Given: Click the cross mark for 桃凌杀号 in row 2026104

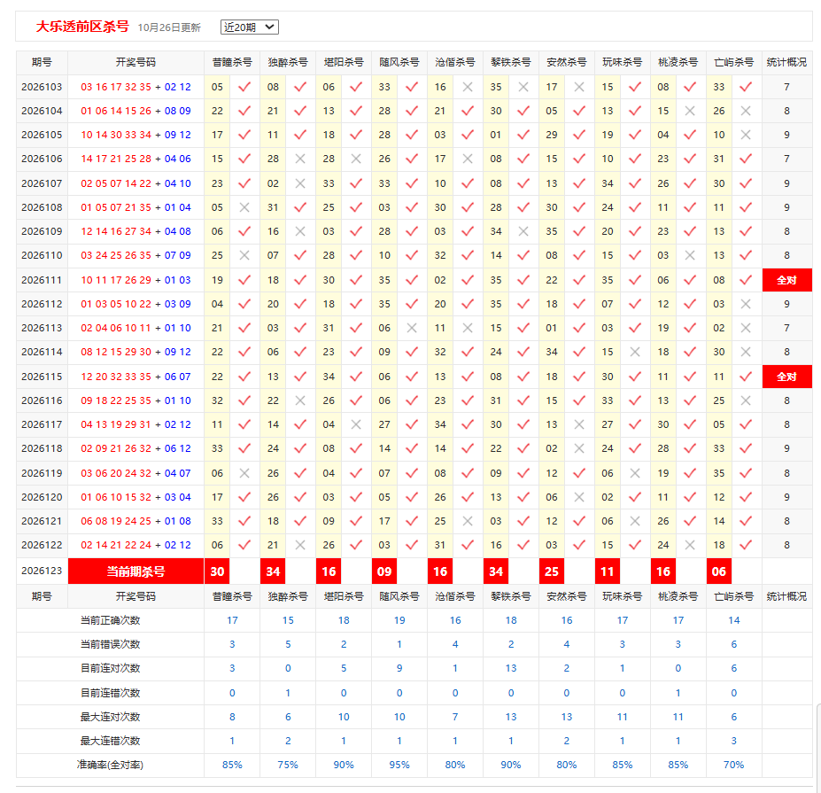Looking at the screenshot, I should (x=690, y=111).
